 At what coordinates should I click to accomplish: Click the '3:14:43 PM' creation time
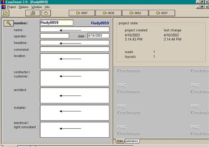pos(134,39)
